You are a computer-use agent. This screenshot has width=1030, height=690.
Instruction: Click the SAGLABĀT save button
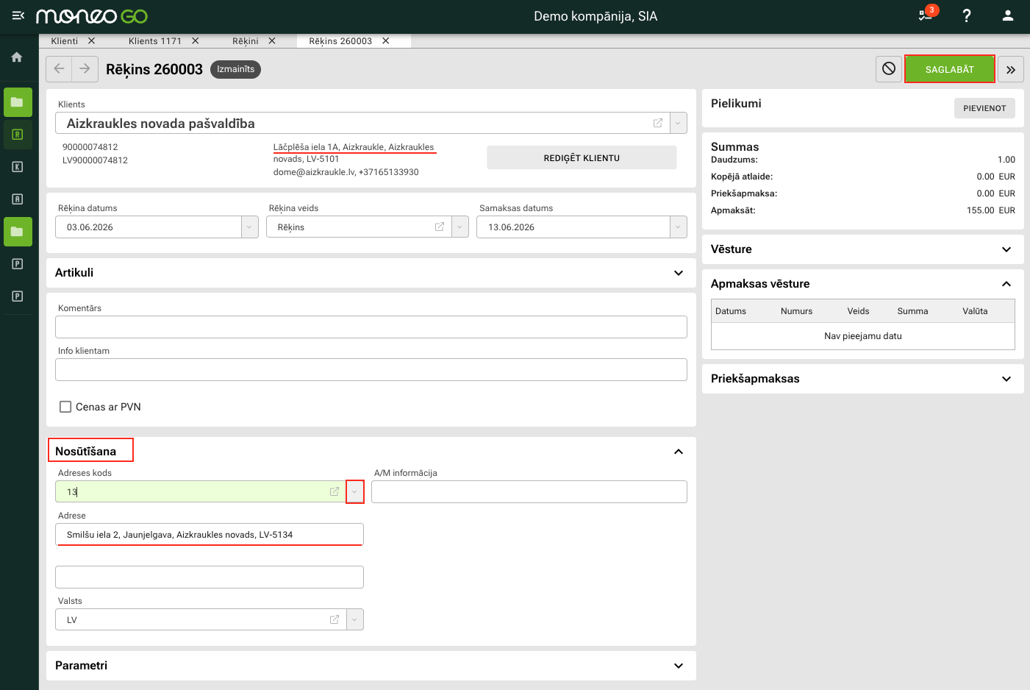[x=950, y=69]
